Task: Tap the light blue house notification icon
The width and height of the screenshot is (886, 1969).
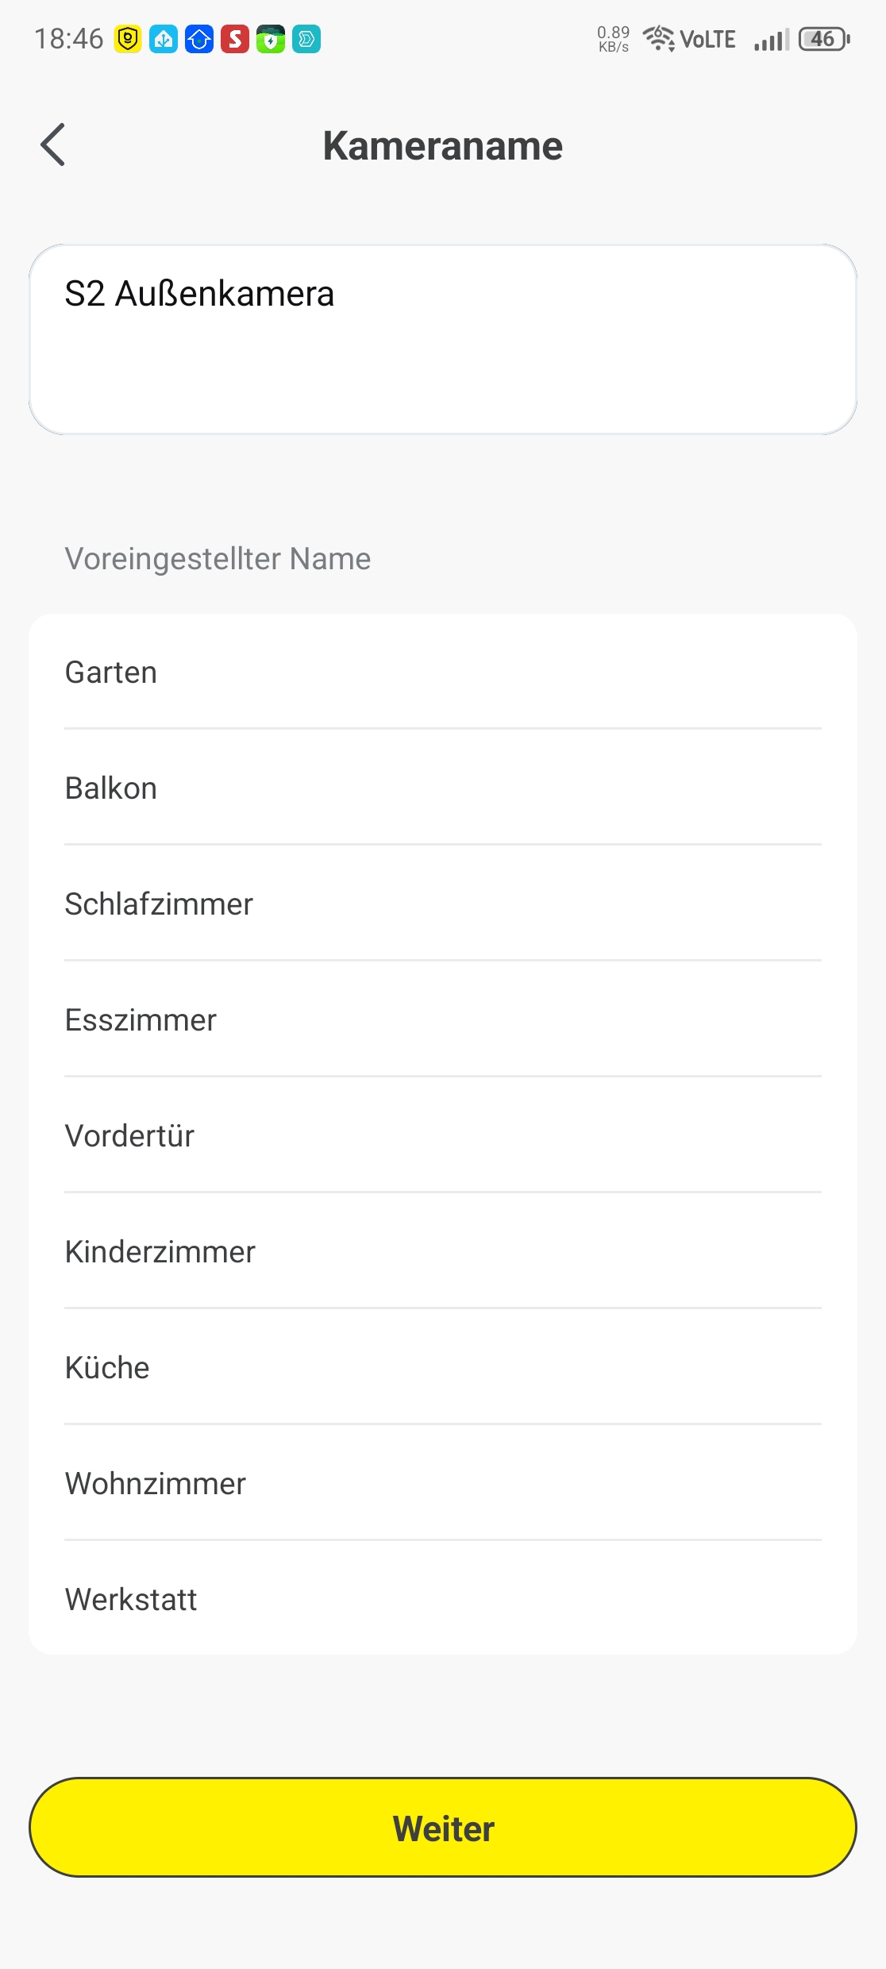Action: click(x=164, y=39)
